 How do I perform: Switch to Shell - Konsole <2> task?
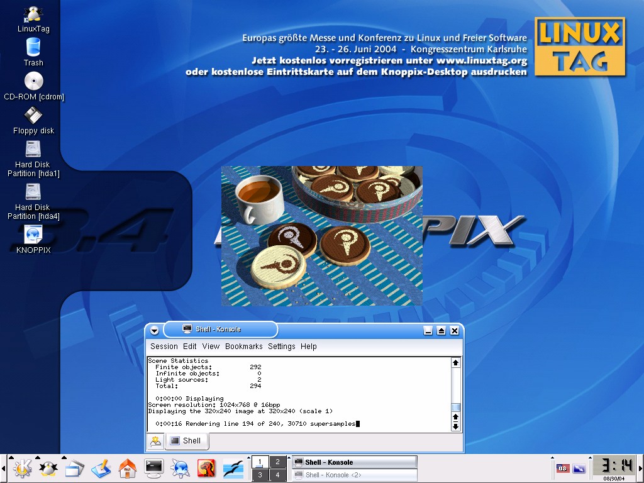coord(354,475)
